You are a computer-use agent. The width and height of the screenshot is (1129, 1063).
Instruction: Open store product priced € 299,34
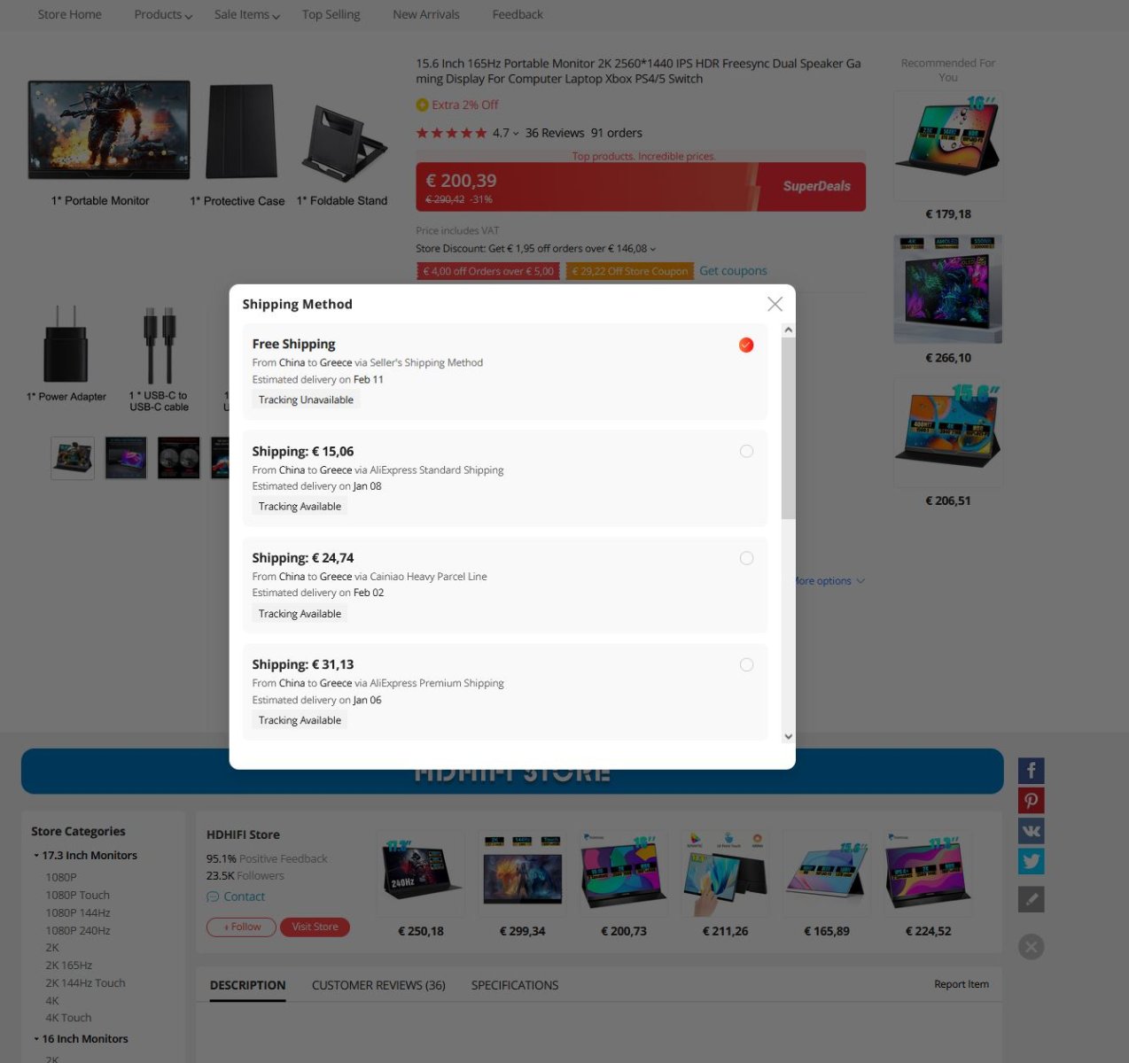(522, 873)
